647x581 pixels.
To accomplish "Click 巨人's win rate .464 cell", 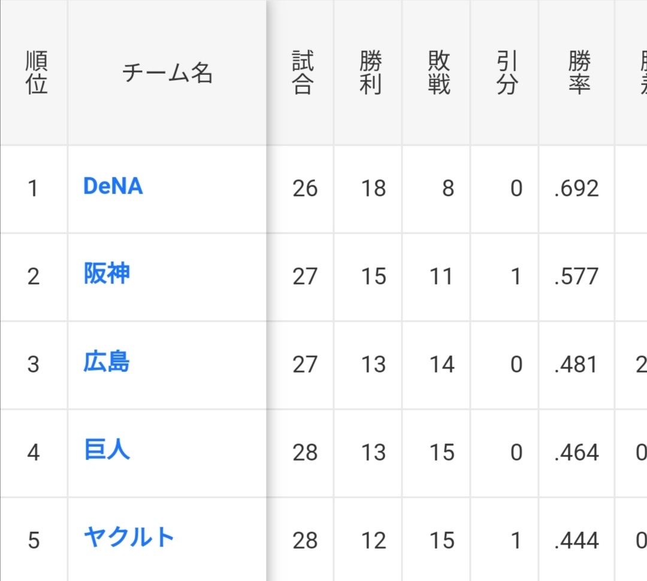I will [x=576, y=452].
